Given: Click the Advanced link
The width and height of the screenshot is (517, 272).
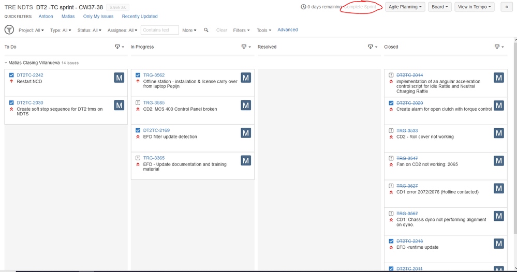Looking at the screenshot, I should pos(288,29).
